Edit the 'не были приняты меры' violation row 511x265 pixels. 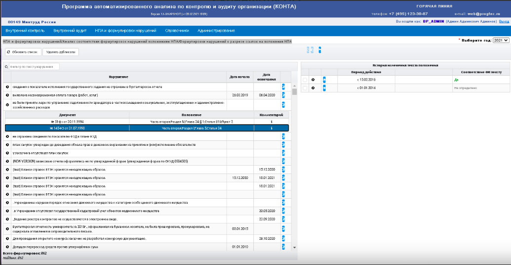click(x=283, y=105)
